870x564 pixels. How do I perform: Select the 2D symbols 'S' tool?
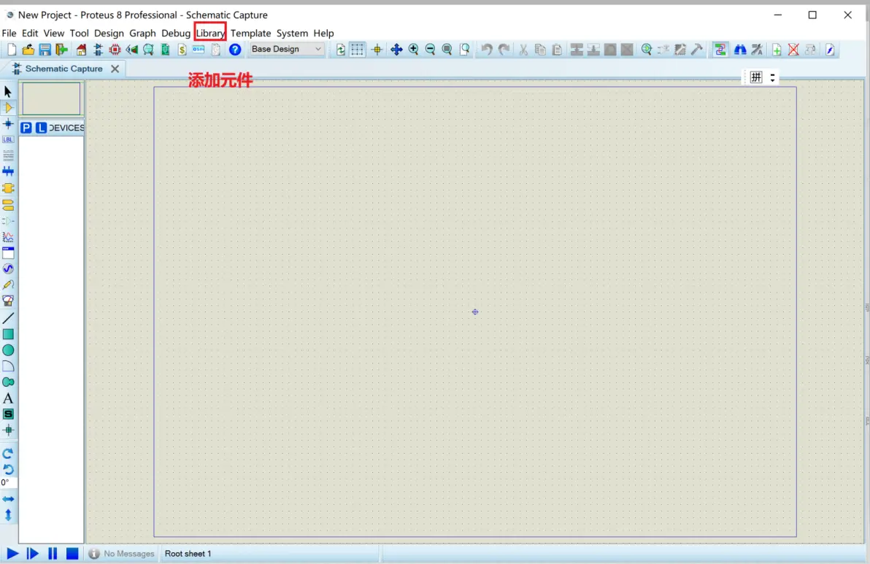(8, 414)
